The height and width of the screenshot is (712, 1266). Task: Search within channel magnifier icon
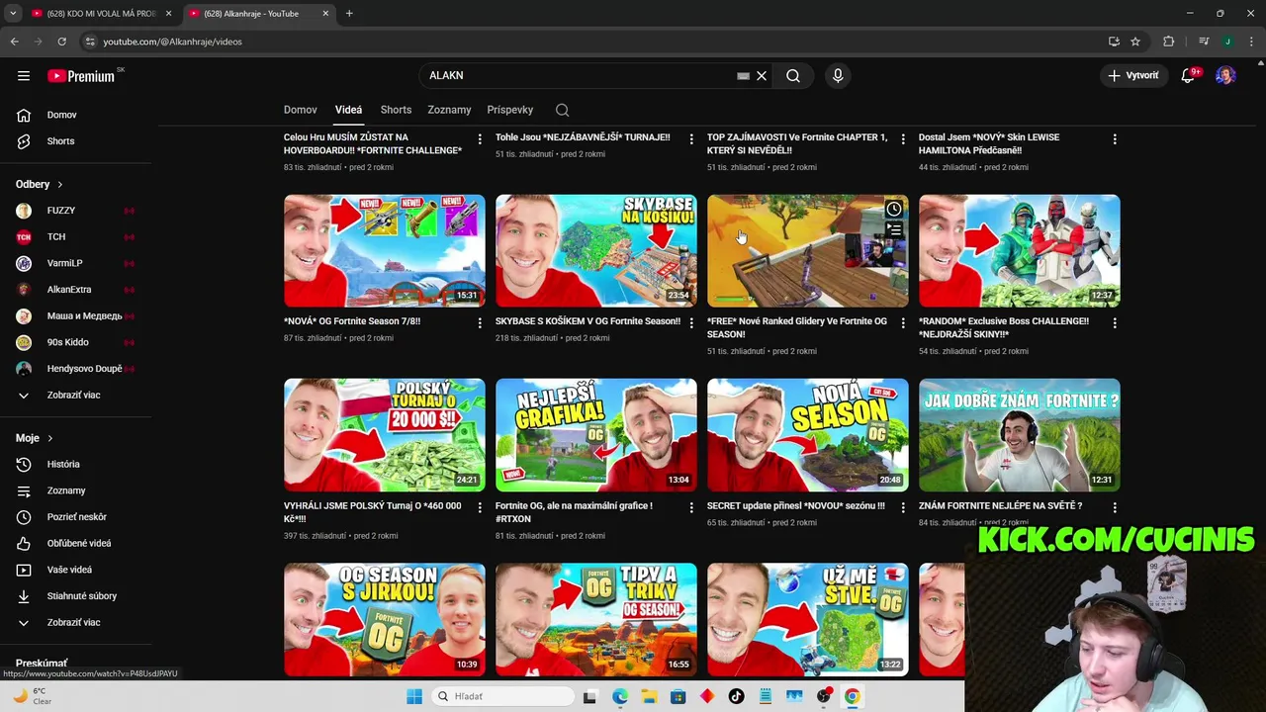(x=562, y=110)
